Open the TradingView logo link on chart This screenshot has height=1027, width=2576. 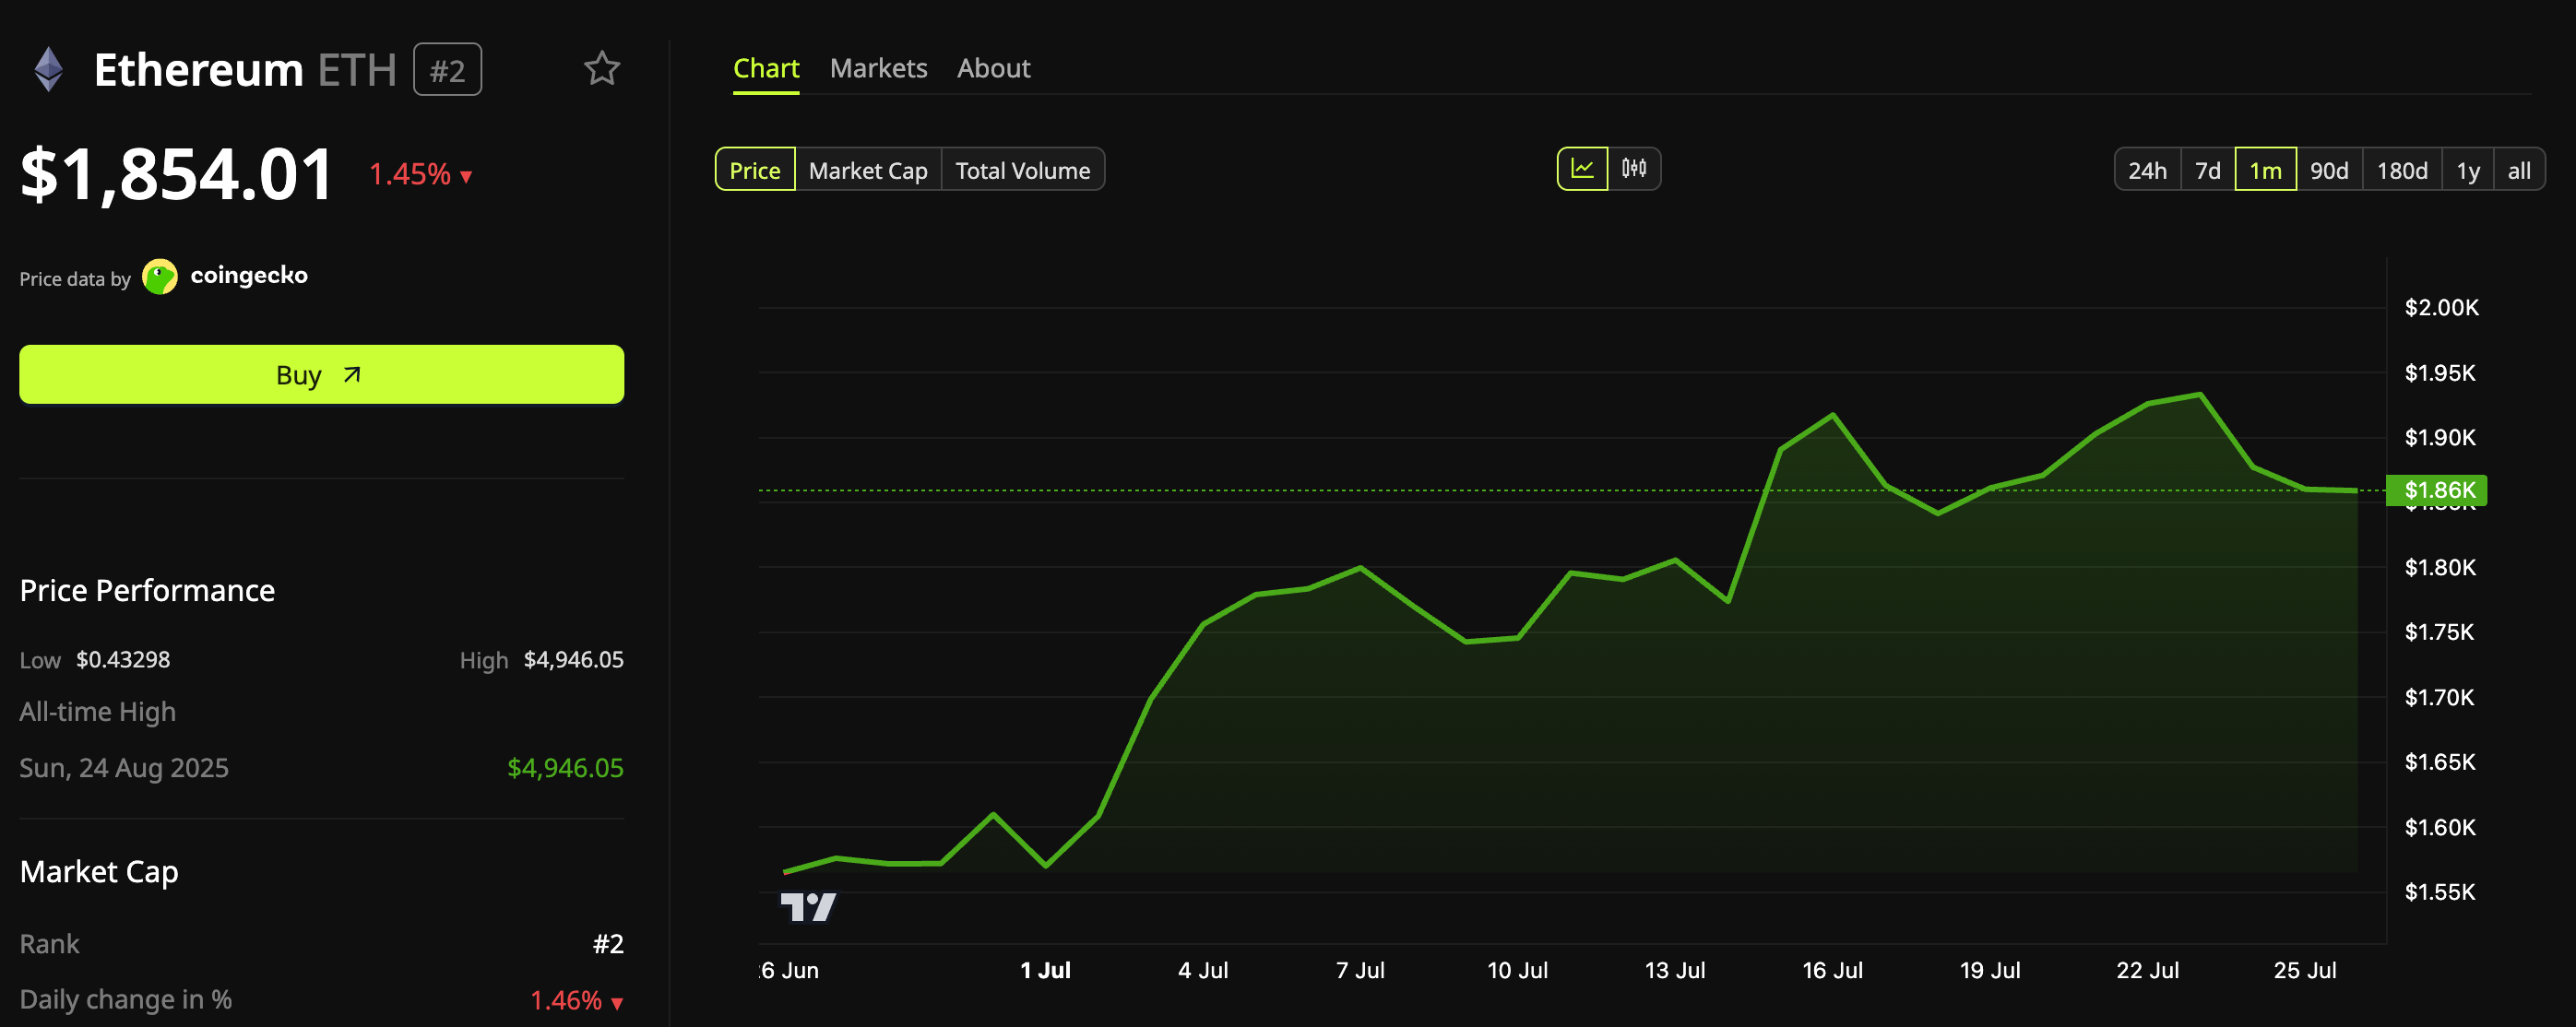tap(808, 907)
